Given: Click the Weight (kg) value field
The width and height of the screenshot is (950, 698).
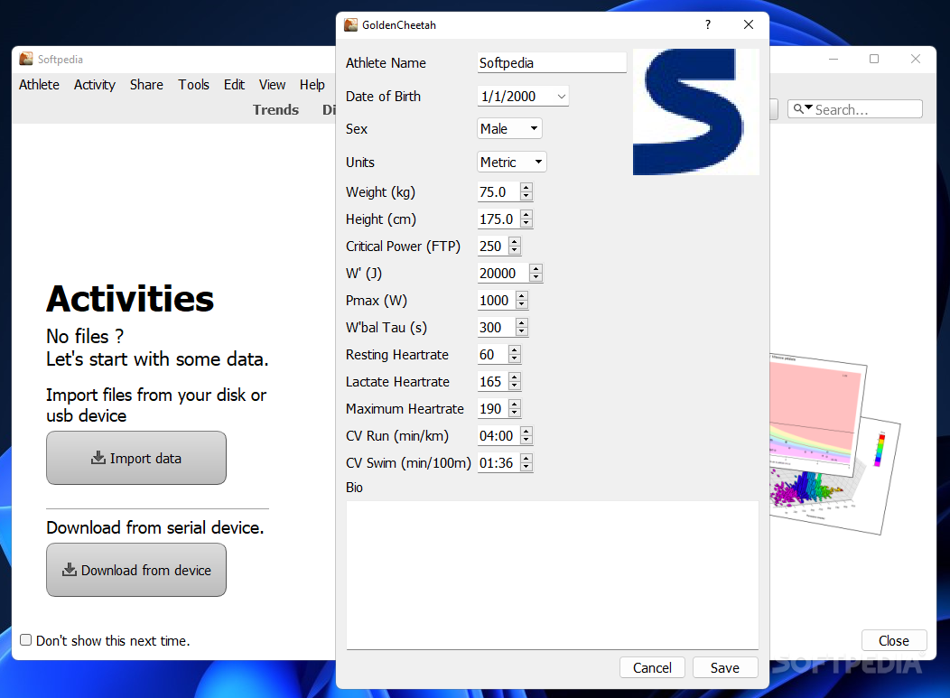Looking at the screenshot, I should coord(498,192).
